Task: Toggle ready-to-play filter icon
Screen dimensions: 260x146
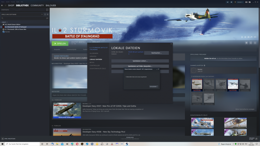Action: (48, 14)
